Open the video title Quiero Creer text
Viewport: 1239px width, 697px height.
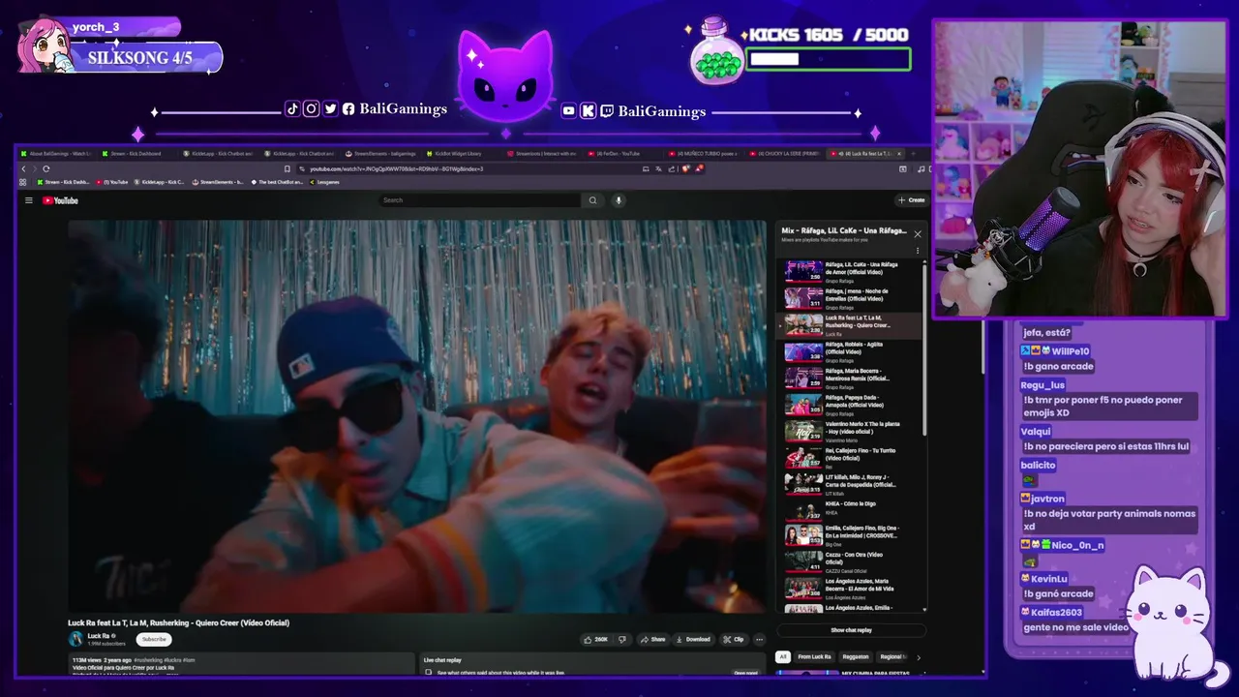pyautogui.click(x=178, y=622)
